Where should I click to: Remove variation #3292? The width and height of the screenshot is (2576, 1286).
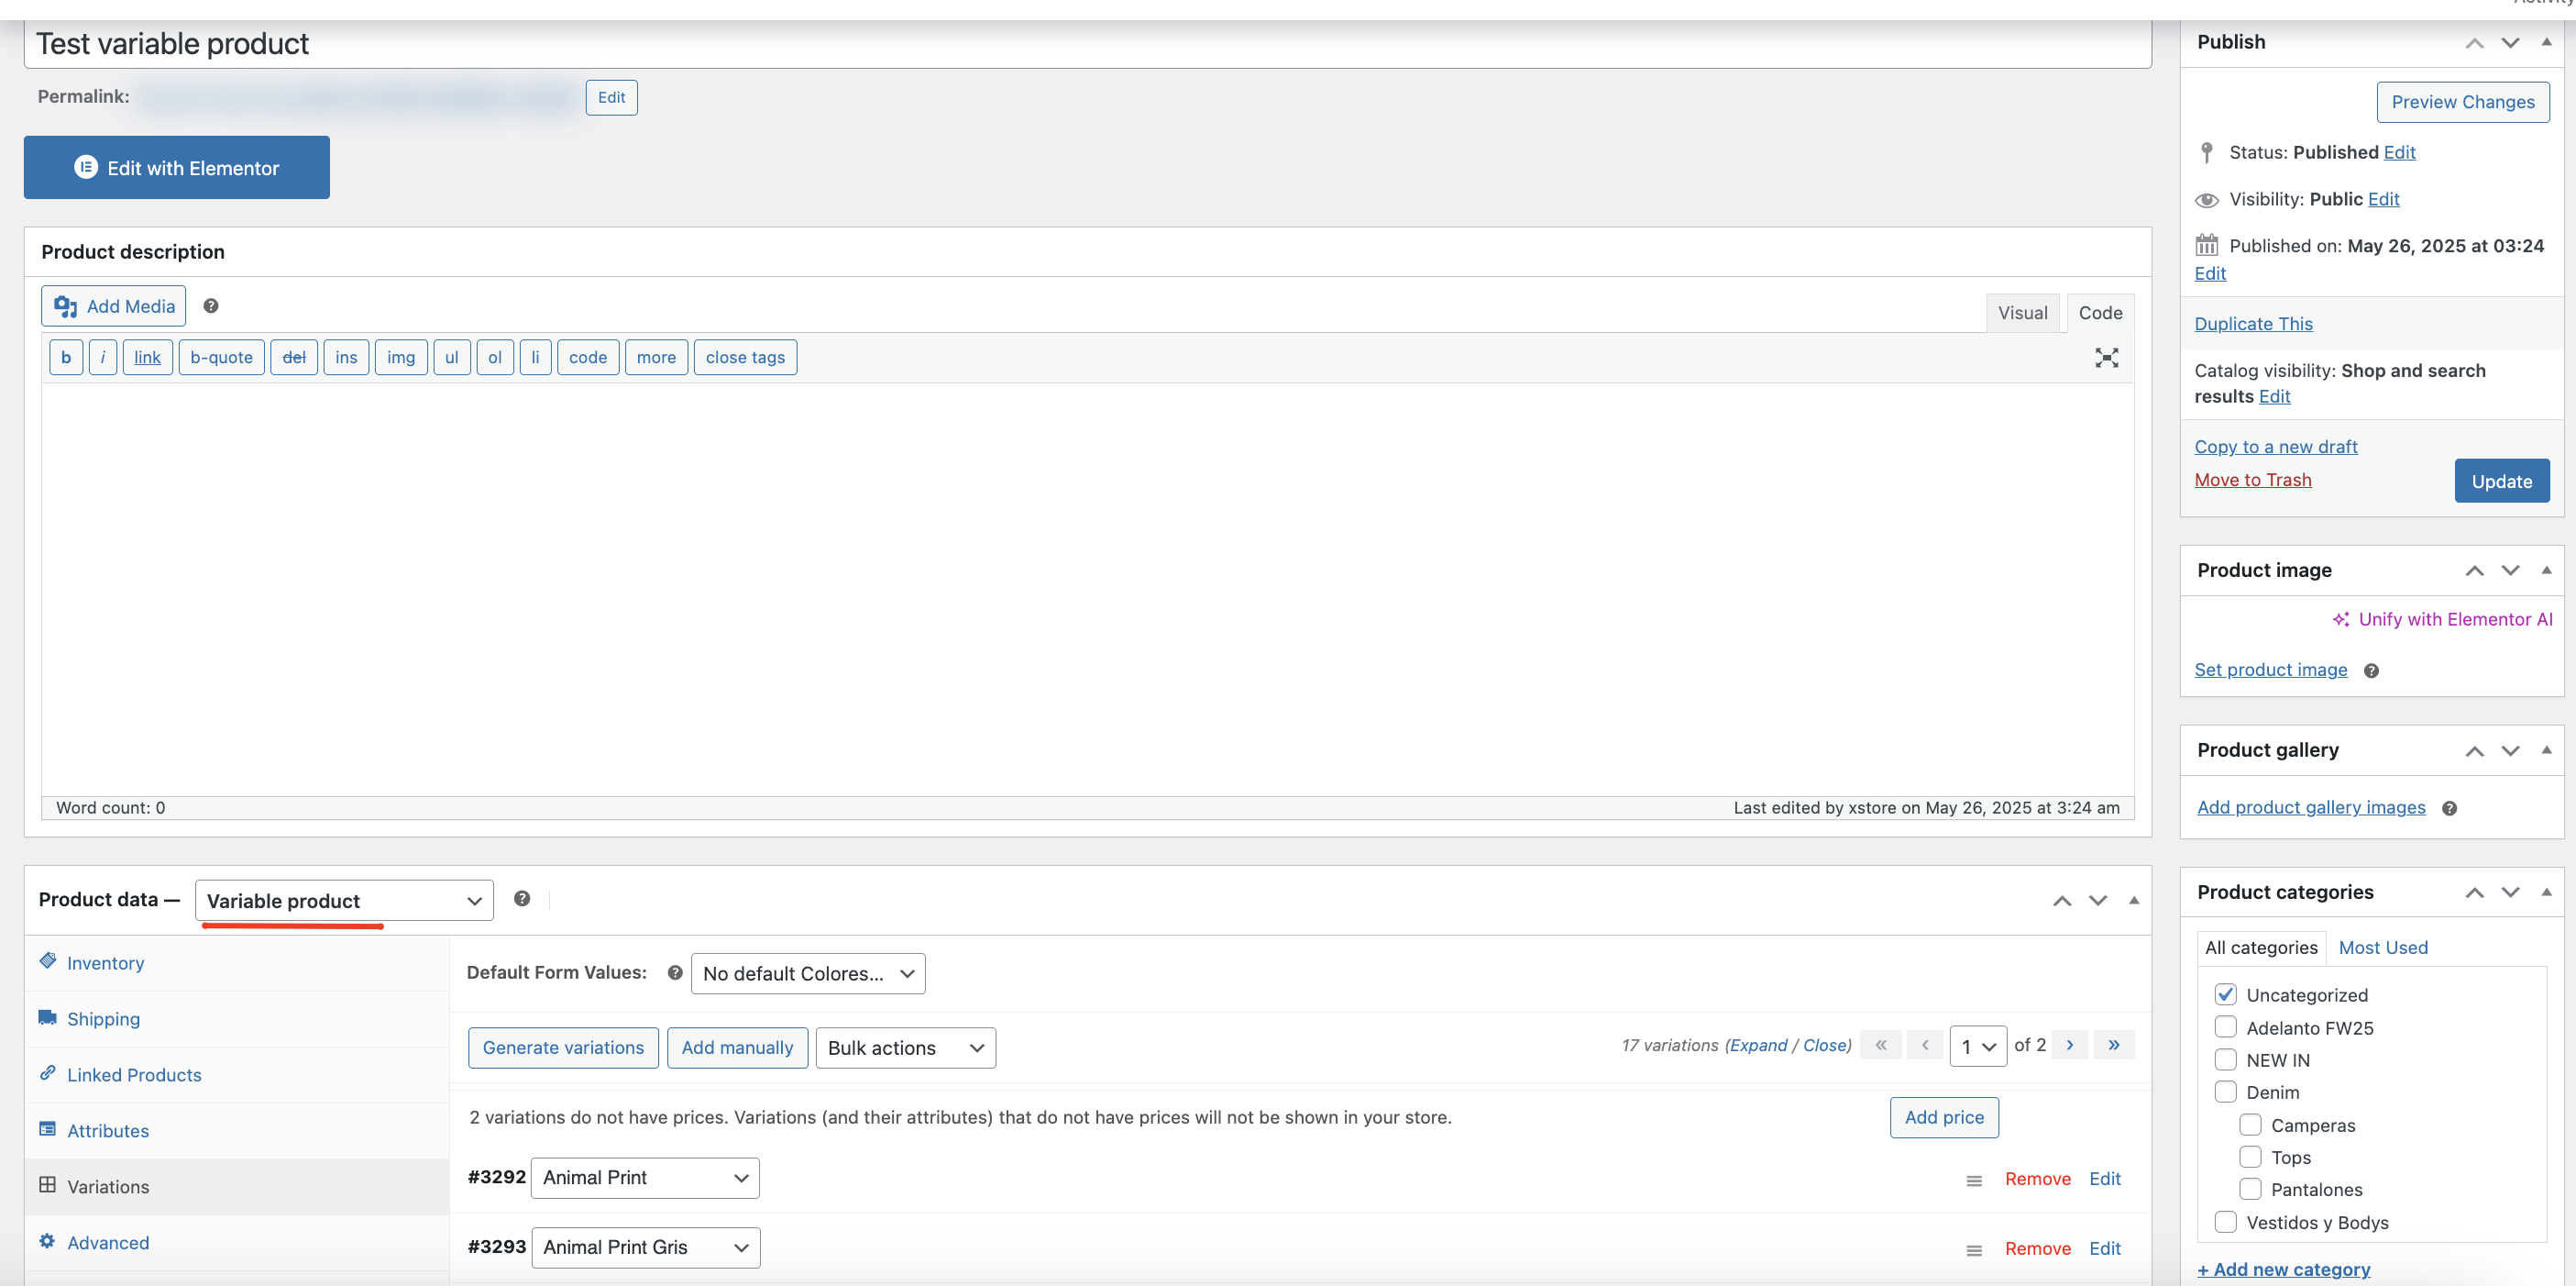pyautogui.click(x=2037, y=1179)
